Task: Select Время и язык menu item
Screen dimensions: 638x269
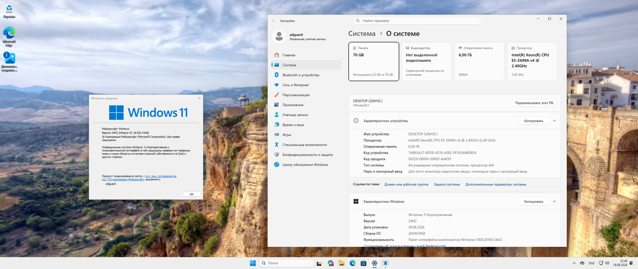Action: click(x=306, y=125)
